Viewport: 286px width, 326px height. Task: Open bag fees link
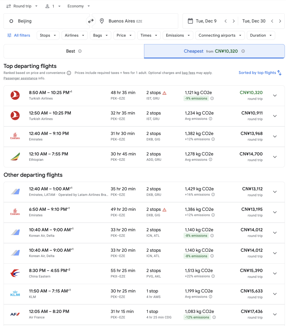189,73
